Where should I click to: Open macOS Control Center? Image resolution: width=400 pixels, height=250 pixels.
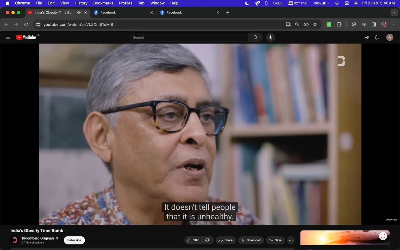point(347,3)
